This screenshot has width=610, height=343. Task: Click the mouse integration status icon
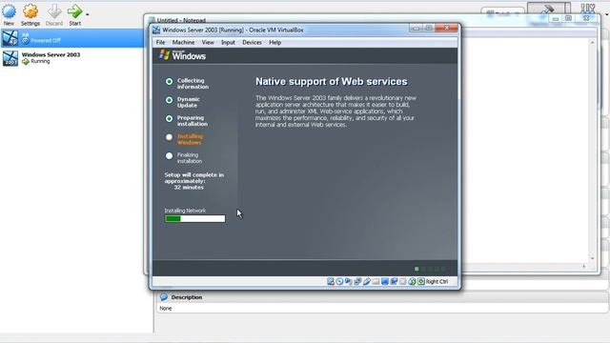point(412,281)
